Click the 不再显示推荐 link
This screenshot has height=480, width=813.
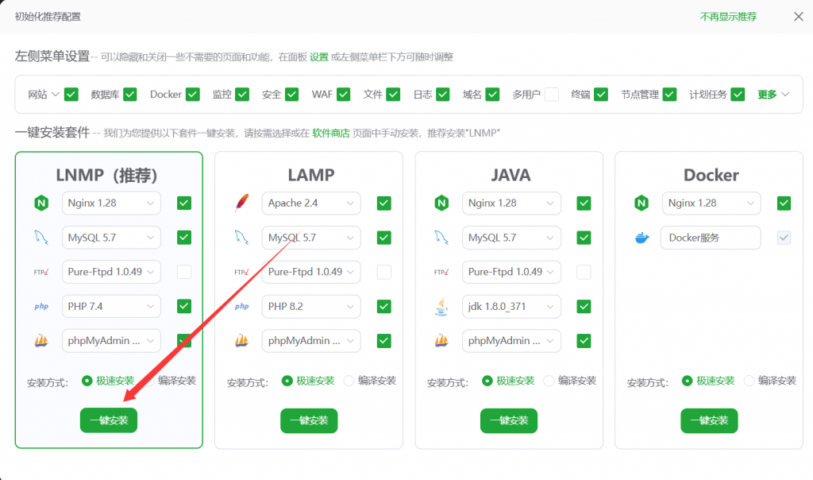coord(728,17)
